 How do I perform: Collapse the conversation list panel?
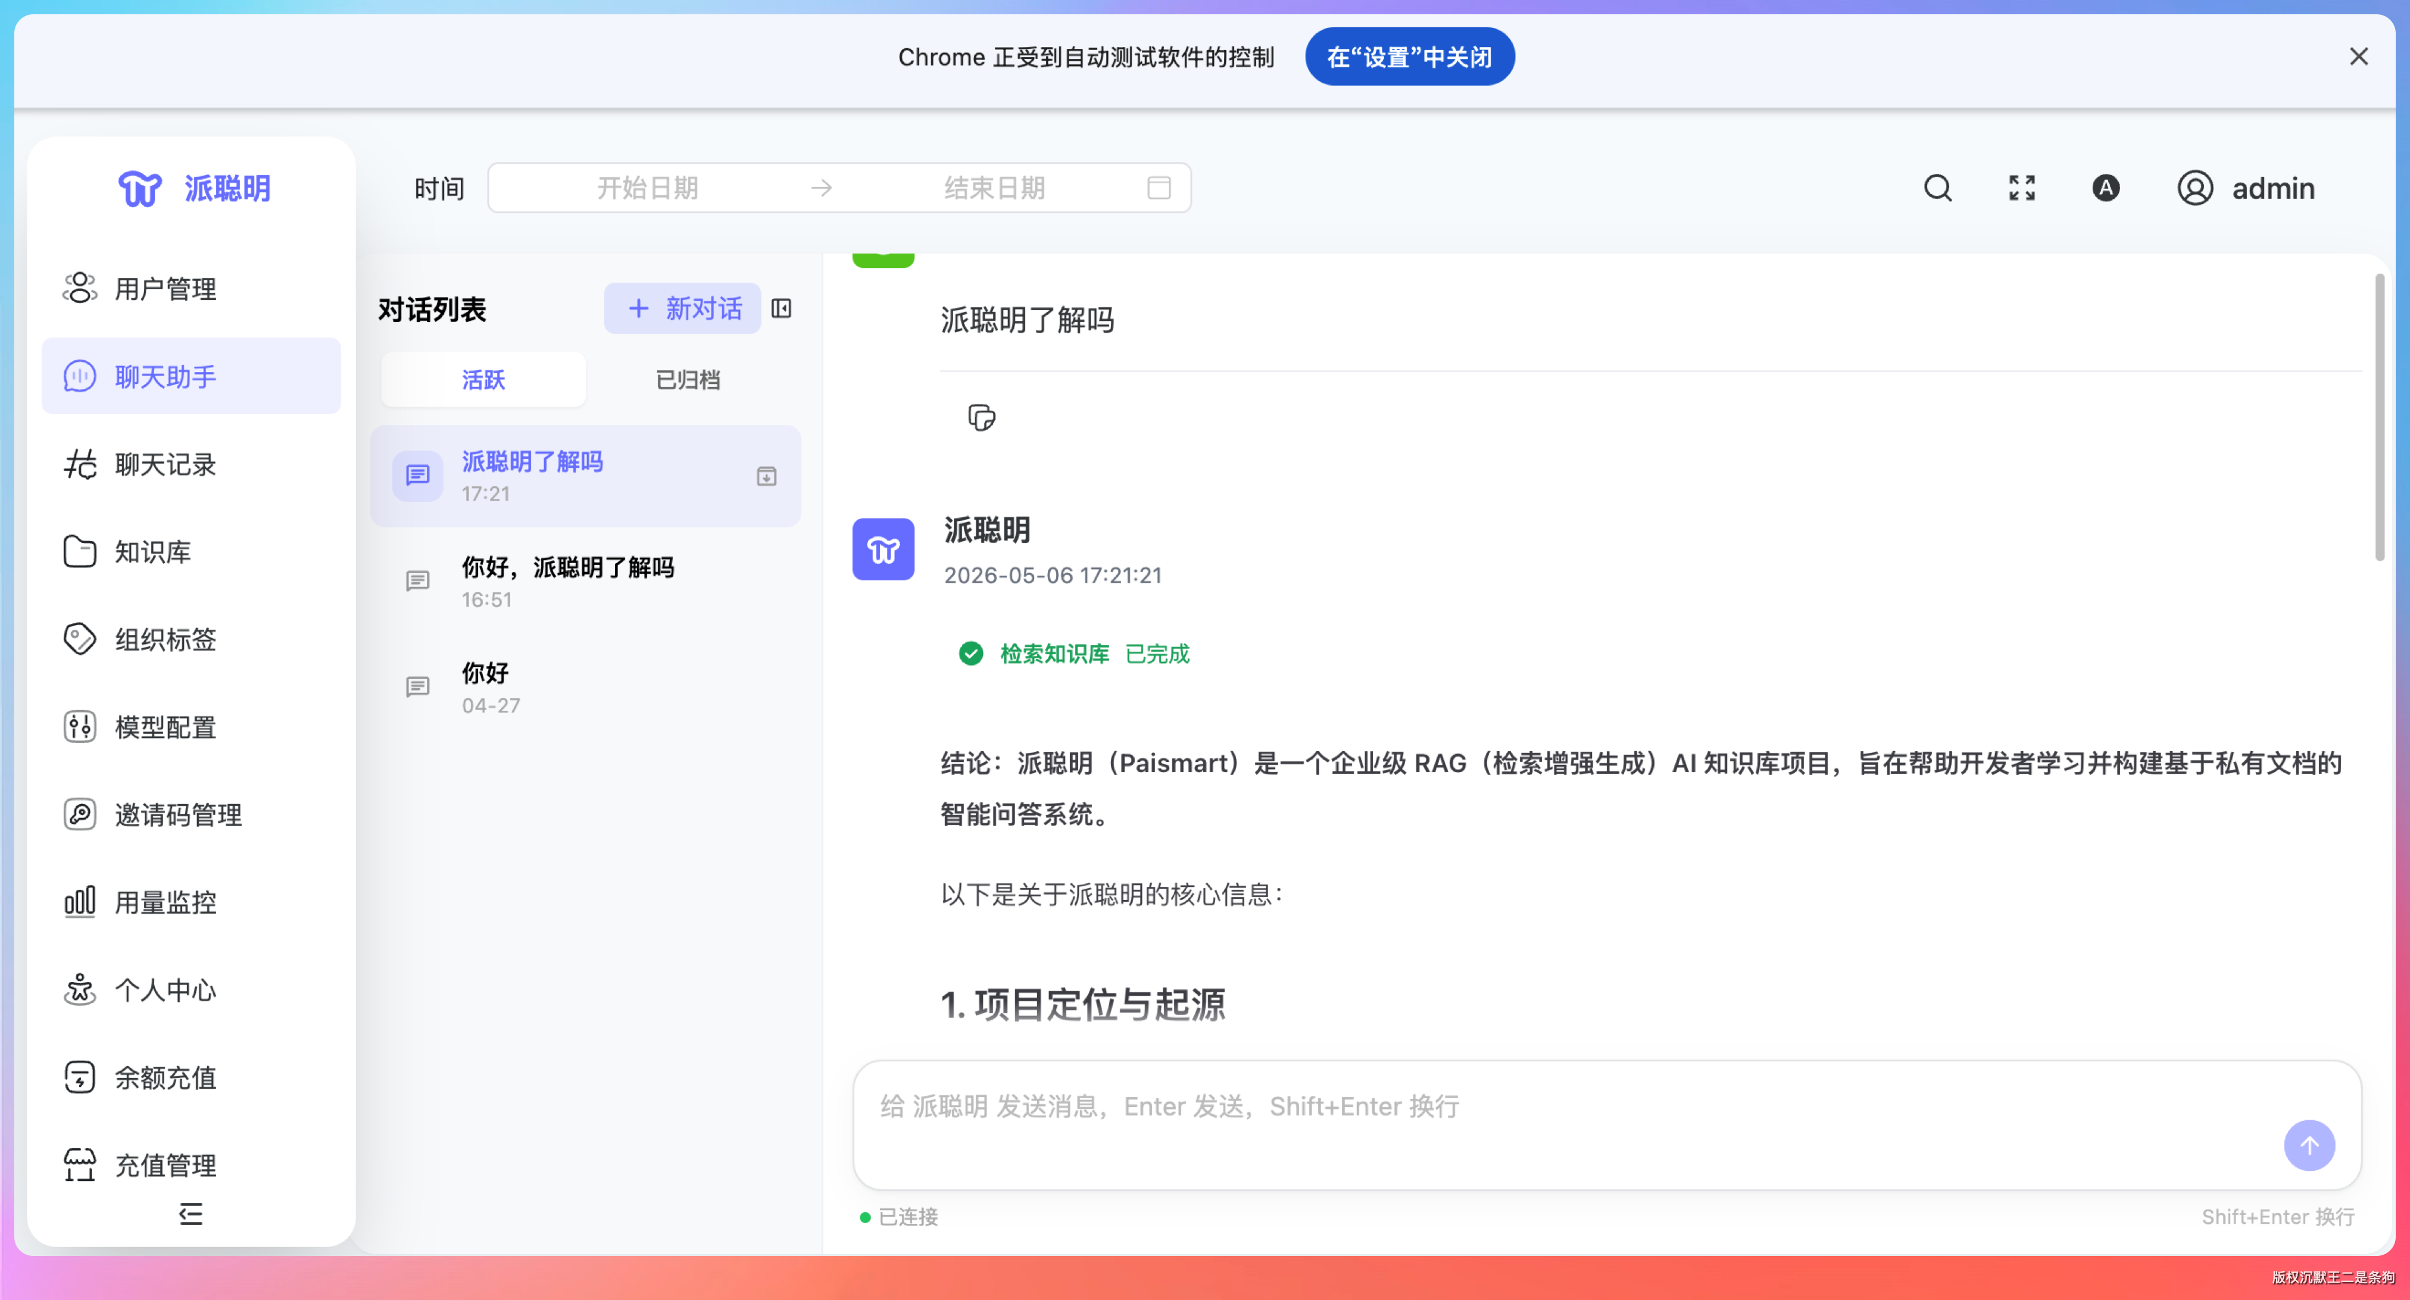pyautogui.click(x=781, y=309)
